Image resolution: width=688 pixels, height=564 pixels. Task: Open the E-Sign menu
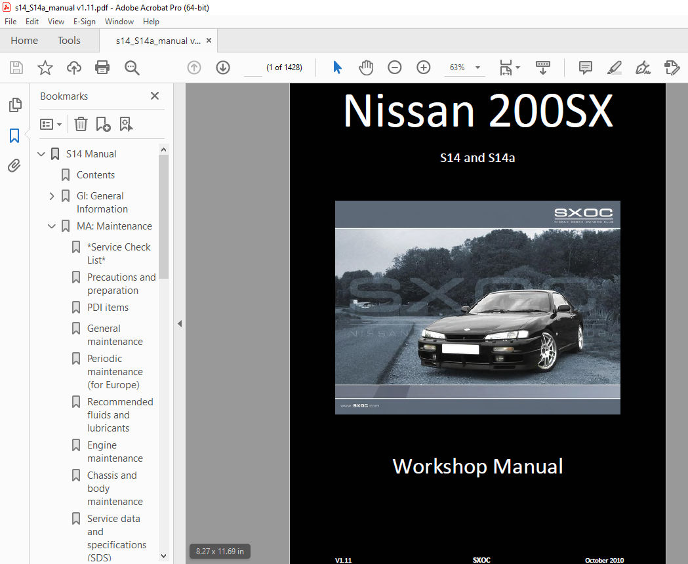click(x=84, y=22)
